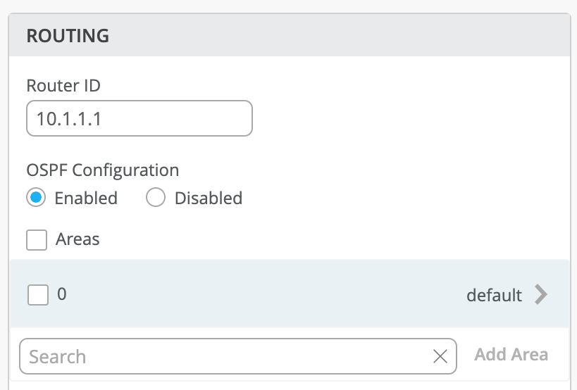Click the "0" area number text
577x390 pixels.
[62, 294]
